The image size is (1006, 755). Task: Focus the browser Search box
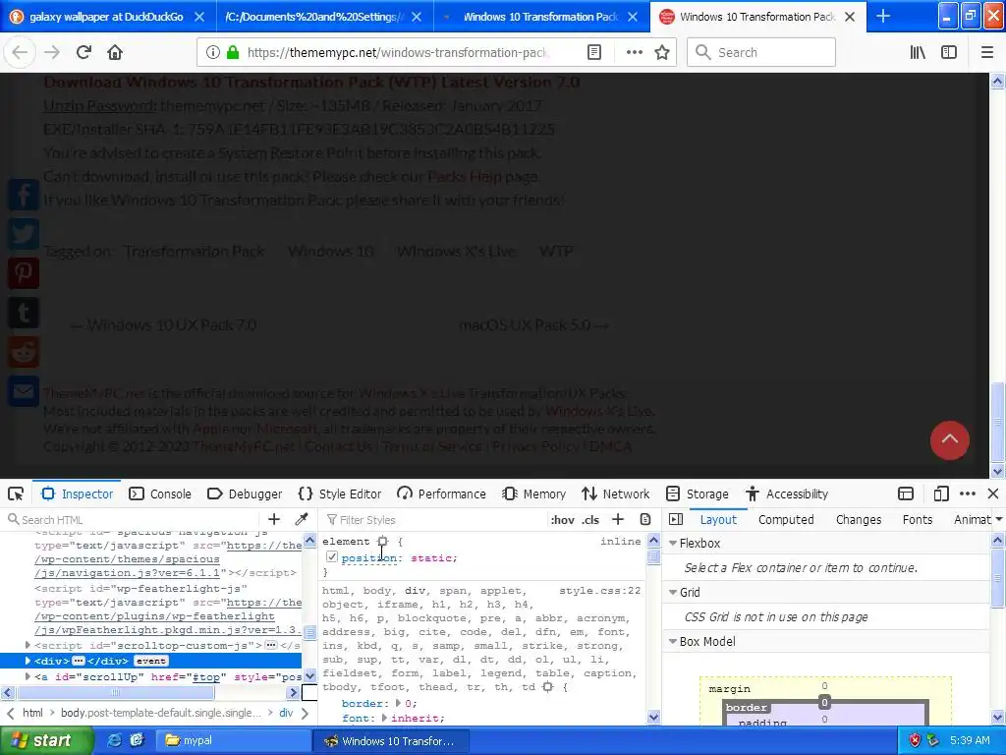click(761, 52)
